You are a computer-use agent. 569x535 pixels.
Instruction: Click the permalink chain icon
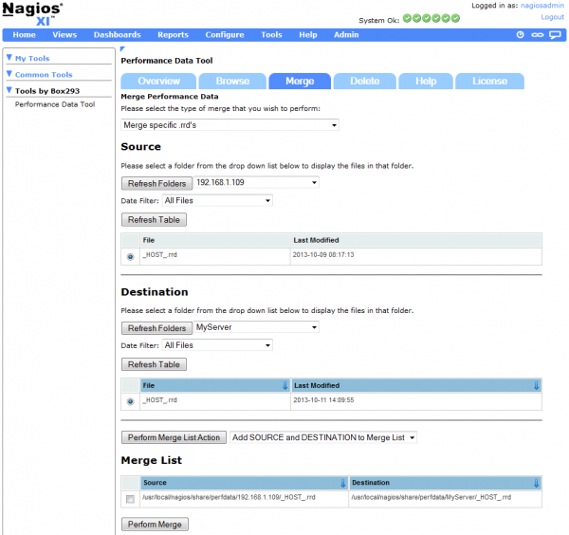point(538,35)
